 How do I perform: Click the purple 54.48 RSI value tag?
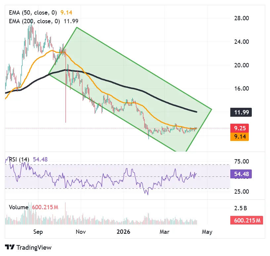(241, 174)
